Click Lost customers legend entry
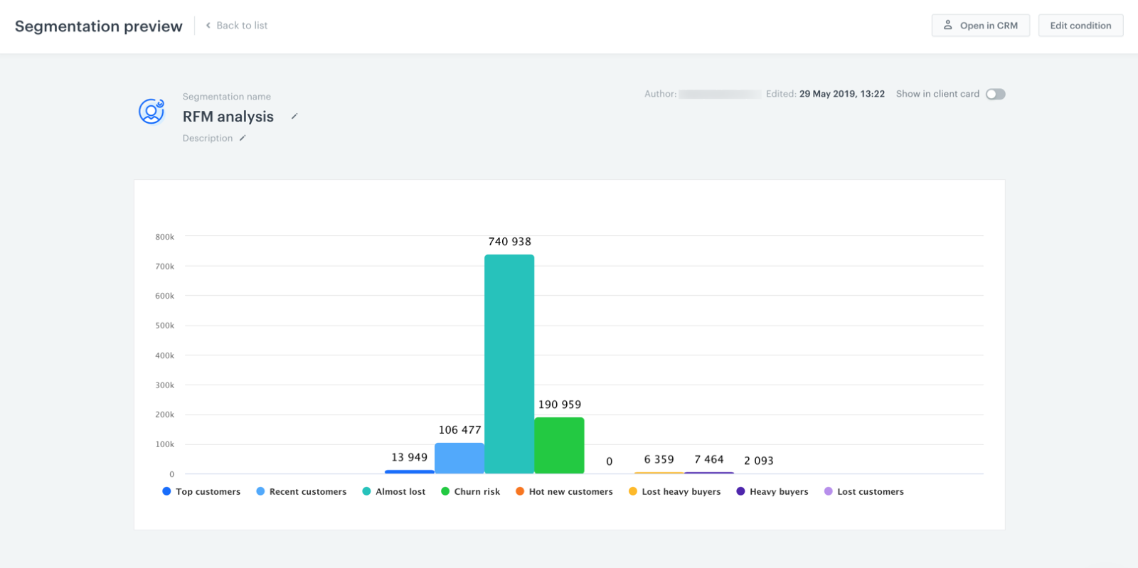 863,491
